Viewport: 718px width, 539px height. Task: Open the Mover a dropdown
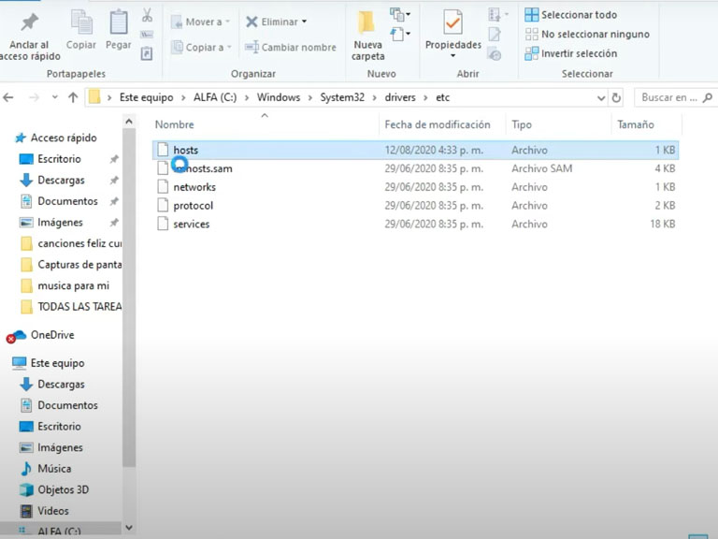point(201,22)
